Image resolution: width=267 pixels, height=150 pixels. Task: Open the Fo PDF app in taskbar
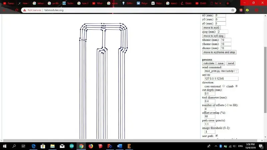click(x=110, y=146)
